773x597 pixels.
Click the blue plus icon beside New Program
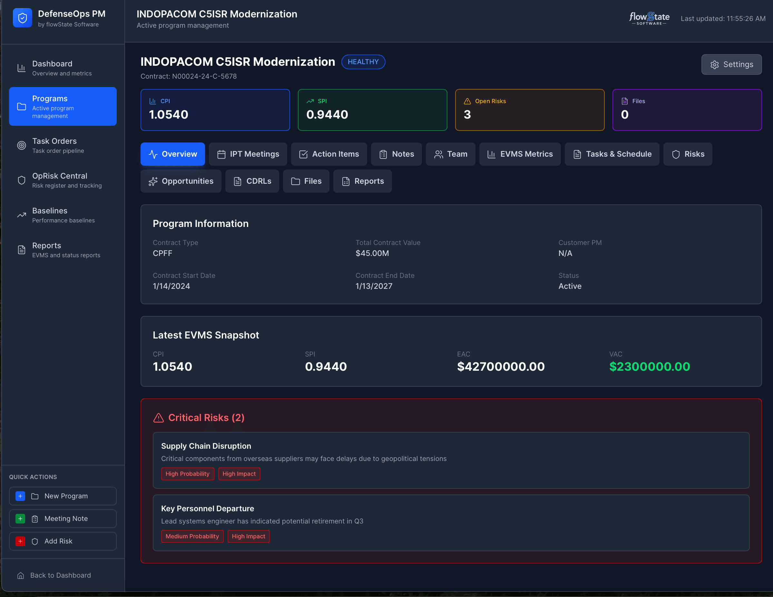pos(20,496)
